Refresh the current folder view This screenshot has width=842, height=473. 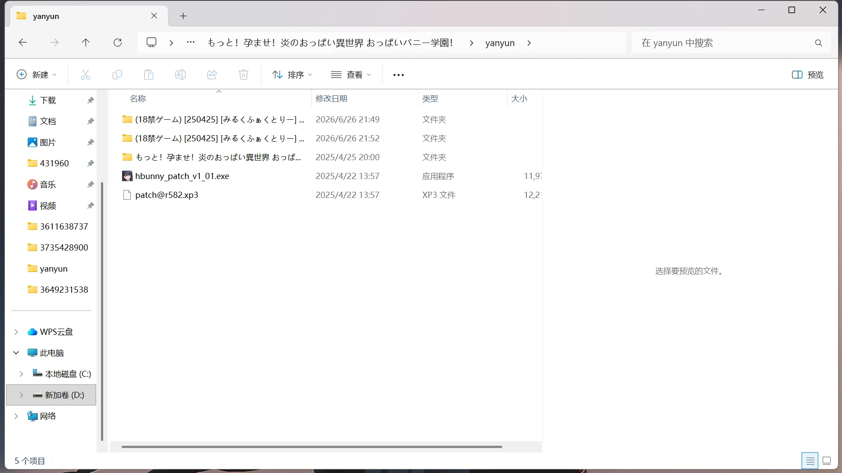[x=118, y=43]
